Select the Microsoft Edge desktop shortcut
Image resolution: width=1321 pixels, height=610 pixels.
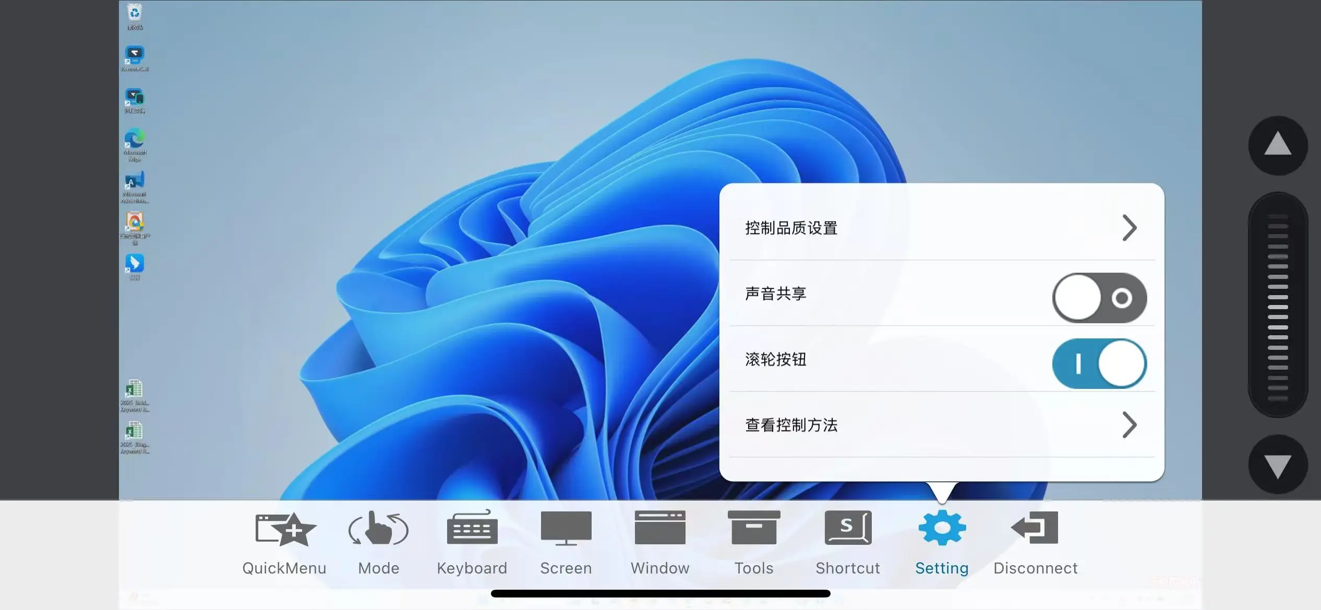(135, 145)
